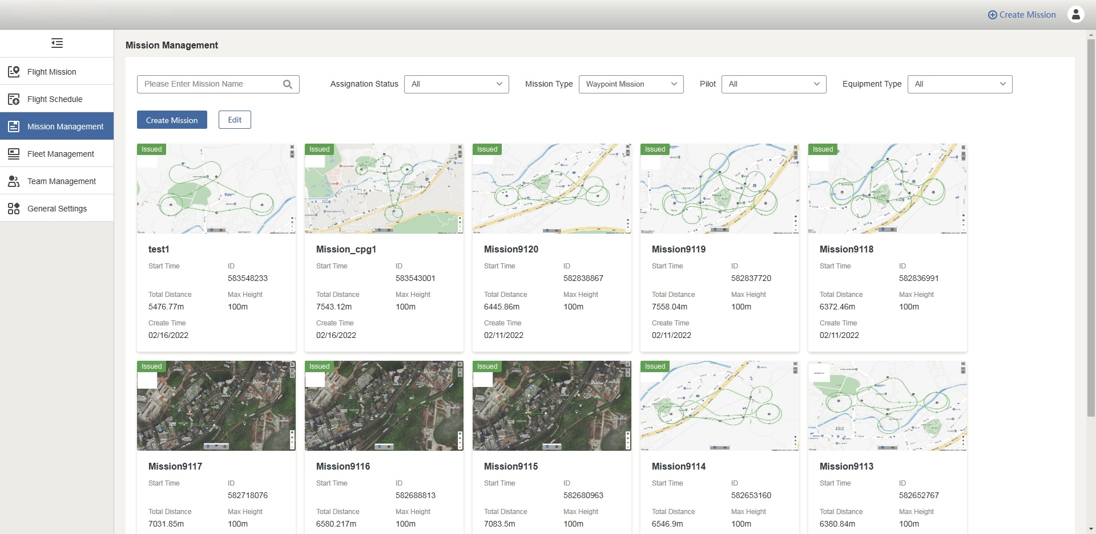The image size is (1096, 534).
Task: Collapse the sidebar using the top icon
Action: (57, 43)
